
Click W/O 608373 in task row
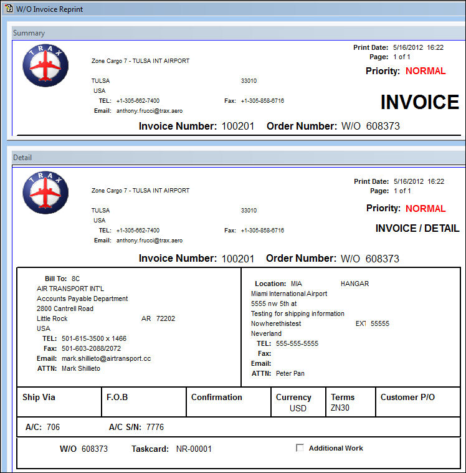click(x=83, y=449)
